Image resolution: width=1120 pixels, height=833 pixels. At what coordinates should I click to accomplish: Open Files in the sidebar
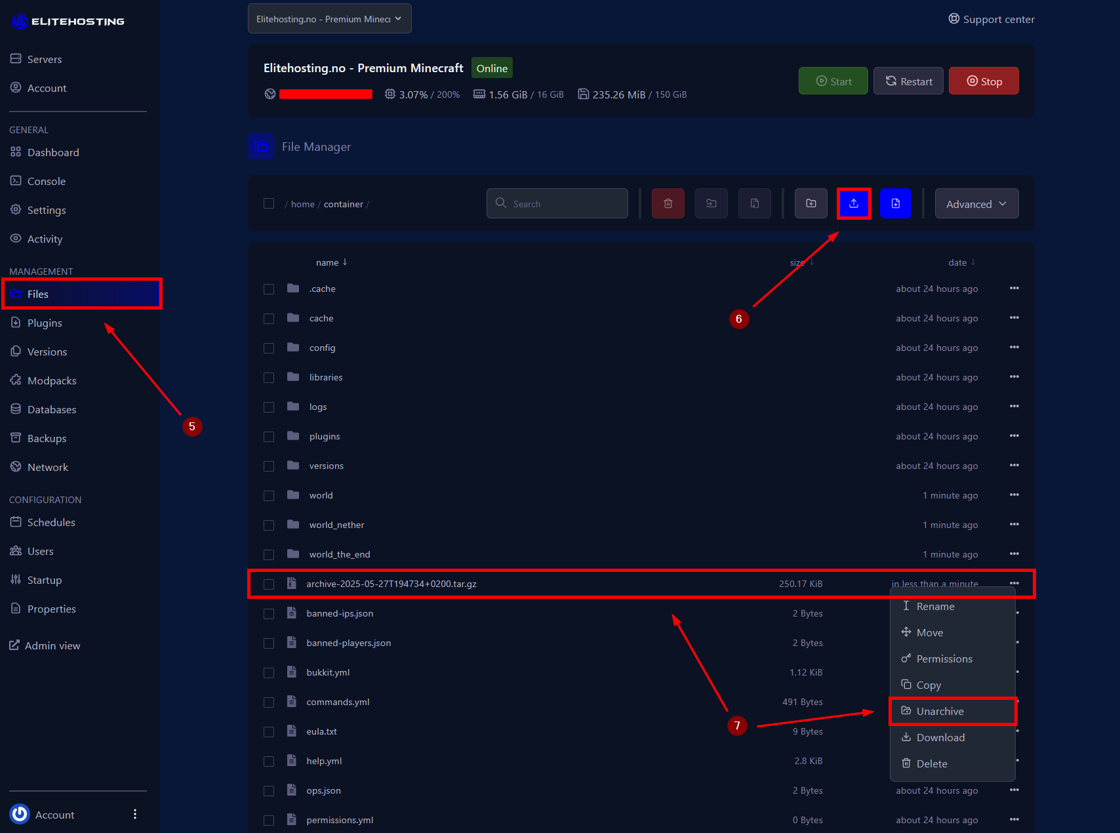[x=82, y=294]
